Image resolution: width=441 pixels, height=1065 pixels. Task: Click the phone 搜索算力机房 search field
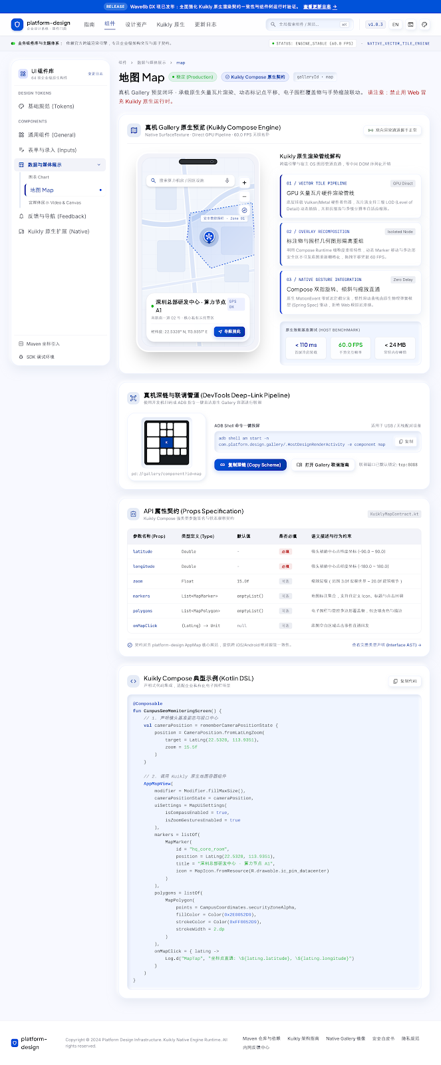point(191,180)
